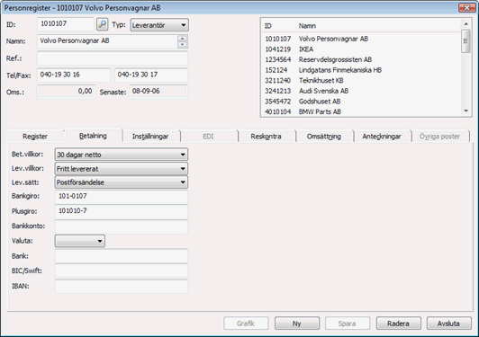Click the Namn field with Volvo Personvagnar AB

click(107, 41)
